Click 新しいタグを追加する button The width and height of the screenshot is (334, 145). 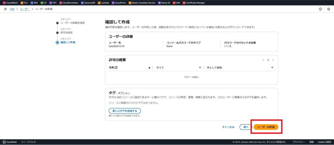tap(125, 111)
